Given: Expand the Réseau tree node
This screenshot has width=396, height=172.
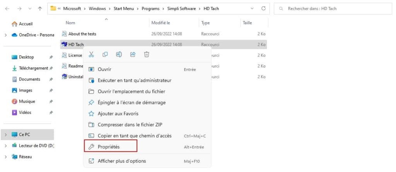Looking at the screenshot, I should (x=6, y=157).
